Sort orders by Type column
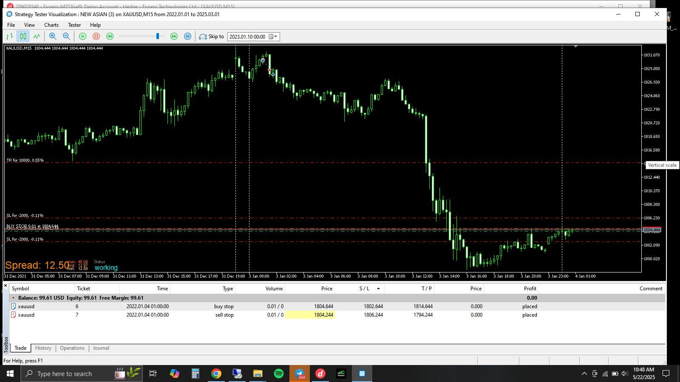 tap(203, 289)
